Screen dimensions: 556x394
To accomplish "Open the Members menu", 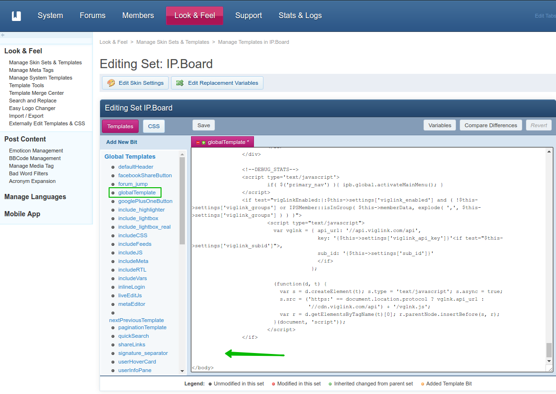I will [138, 16].
